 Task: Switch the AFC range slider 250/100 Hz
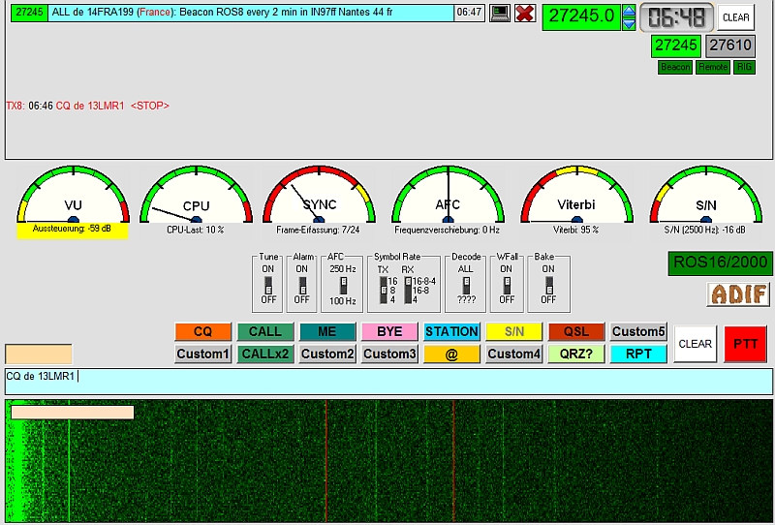click(342, 284)
